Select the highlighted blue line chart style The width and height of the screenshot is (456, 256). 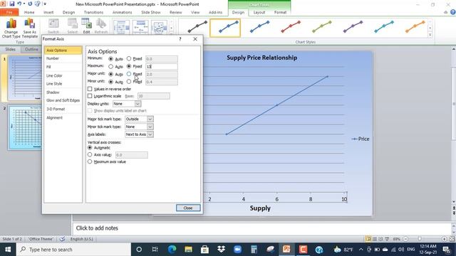click(x=225, y=28)
